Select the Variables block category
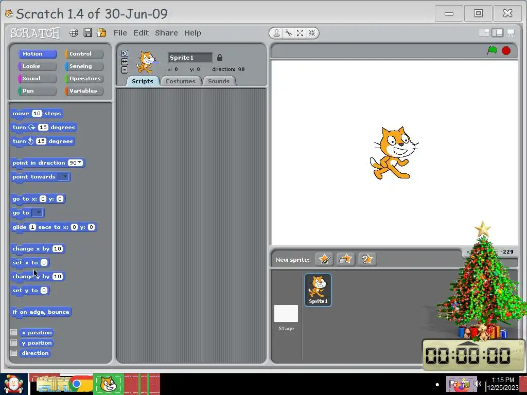Image resolution: width=527 pixels, height=395 pixels. [x=84, y=91]
